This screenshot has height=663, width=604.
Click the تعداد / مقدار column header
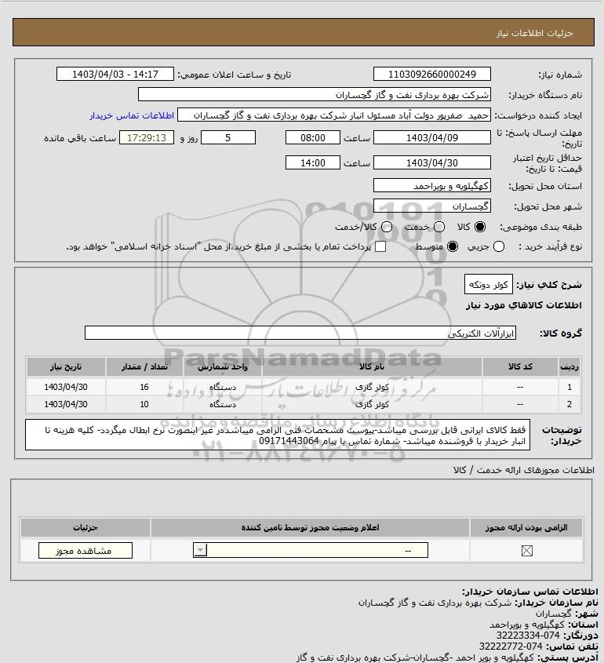[x=144, y=366]
